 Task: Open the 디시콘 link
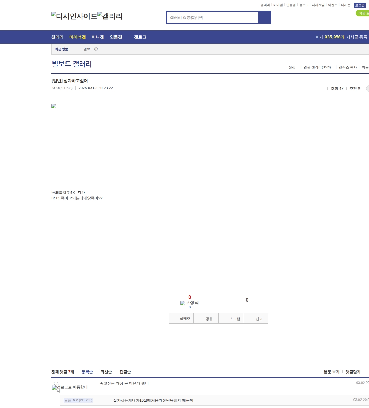346,5
